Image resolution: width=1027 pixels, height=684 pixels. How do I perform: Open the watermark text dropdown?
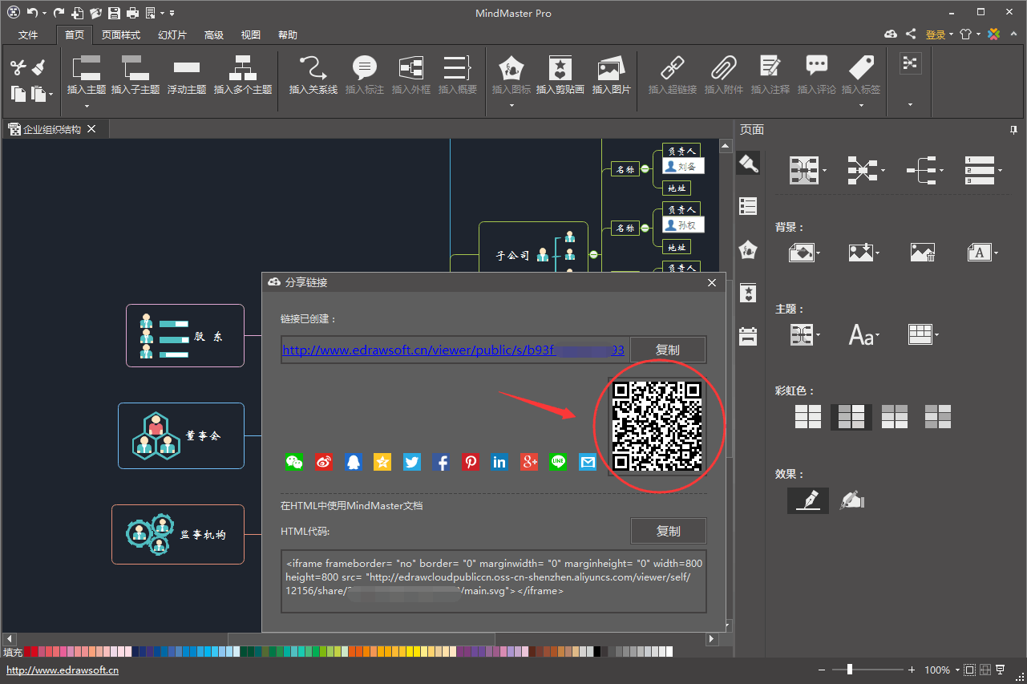[x=983, y=253]
